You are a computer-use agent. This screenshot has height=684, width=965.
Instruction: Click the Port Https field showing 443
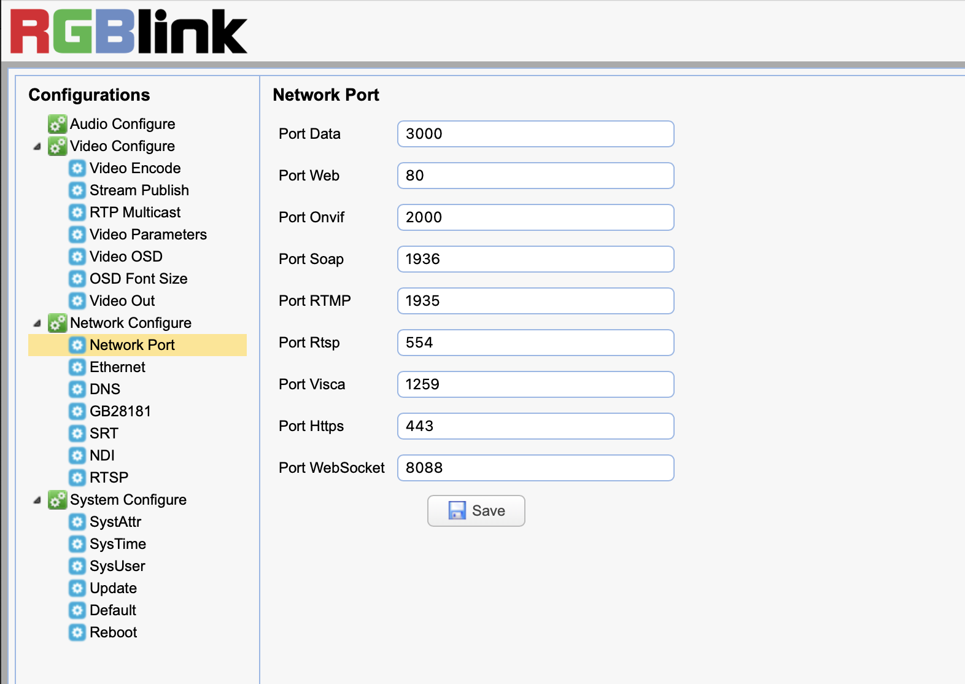[x=536, y=426]
